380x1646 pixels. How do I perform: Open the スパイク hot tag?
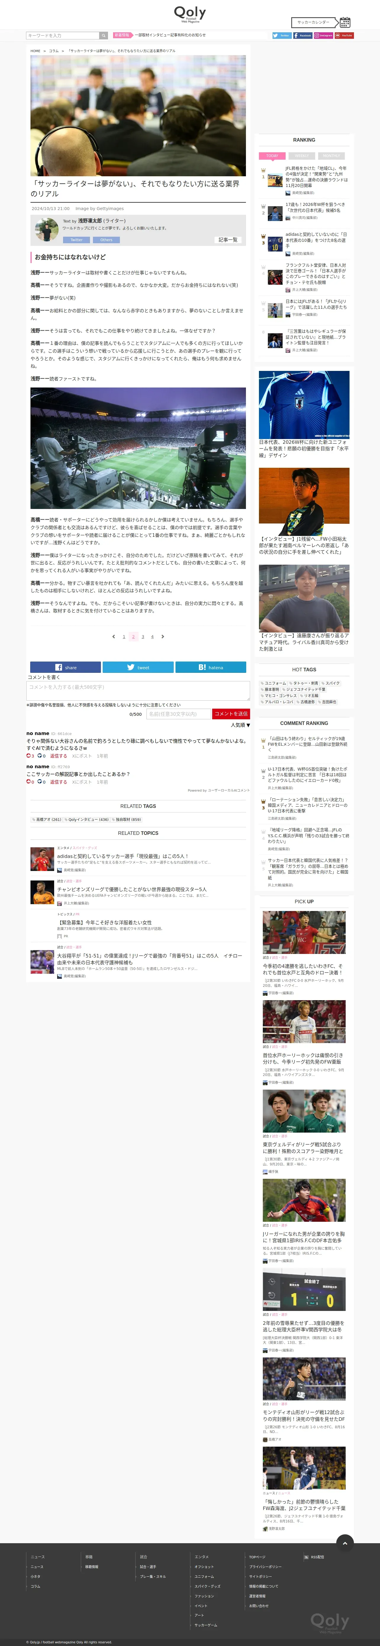coord(331,683)
